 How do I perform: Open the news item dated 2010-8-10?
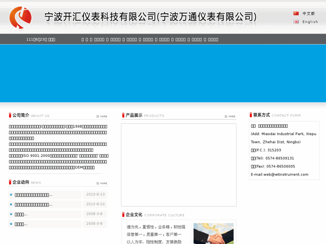34,205
